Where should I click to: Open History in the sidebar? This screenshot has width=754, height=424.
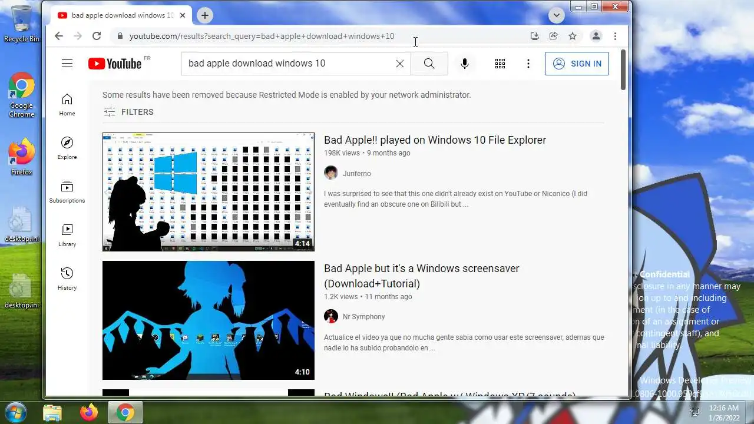[x=67, y=279]
